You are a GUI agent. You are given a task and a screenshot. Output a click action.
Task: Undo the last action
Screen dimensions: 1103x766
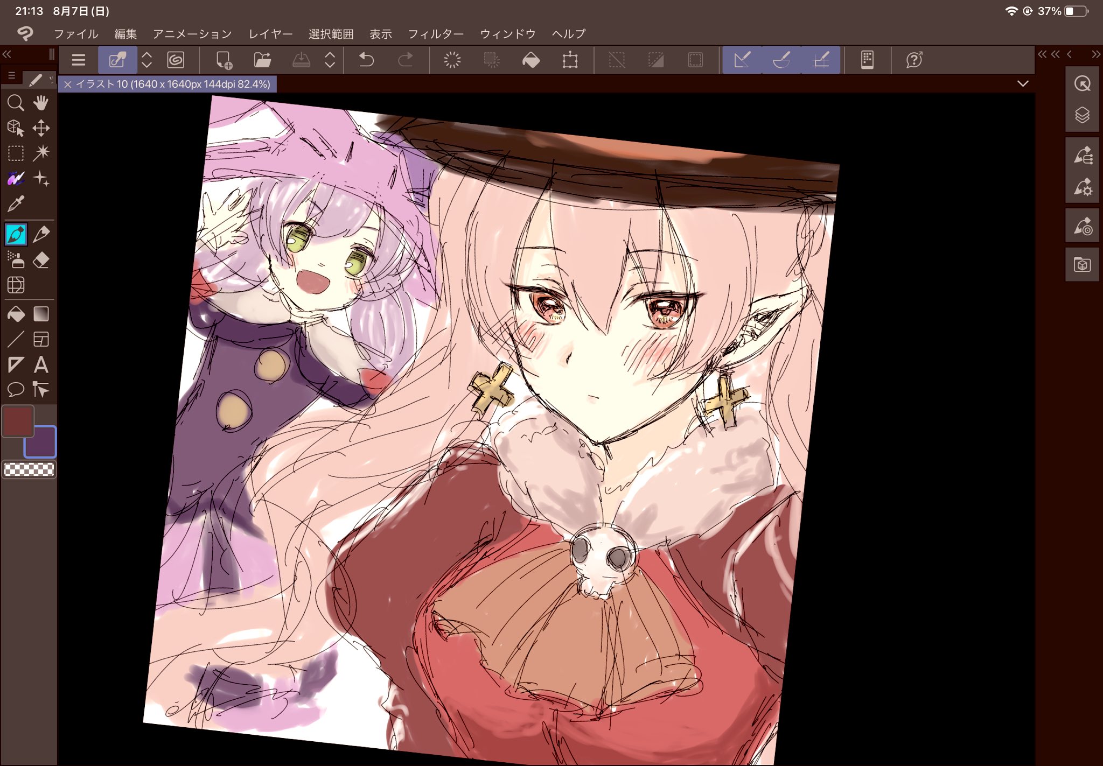click(x=366, y=60)
